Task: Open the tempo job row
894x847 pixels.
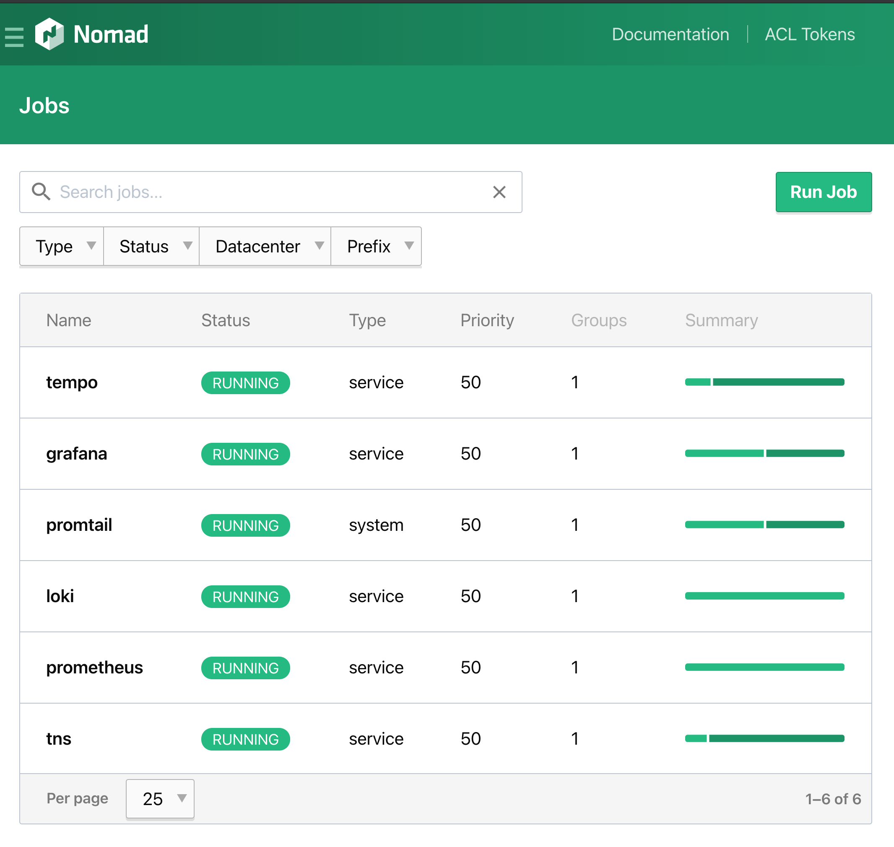Action: (x=72, y=382)
